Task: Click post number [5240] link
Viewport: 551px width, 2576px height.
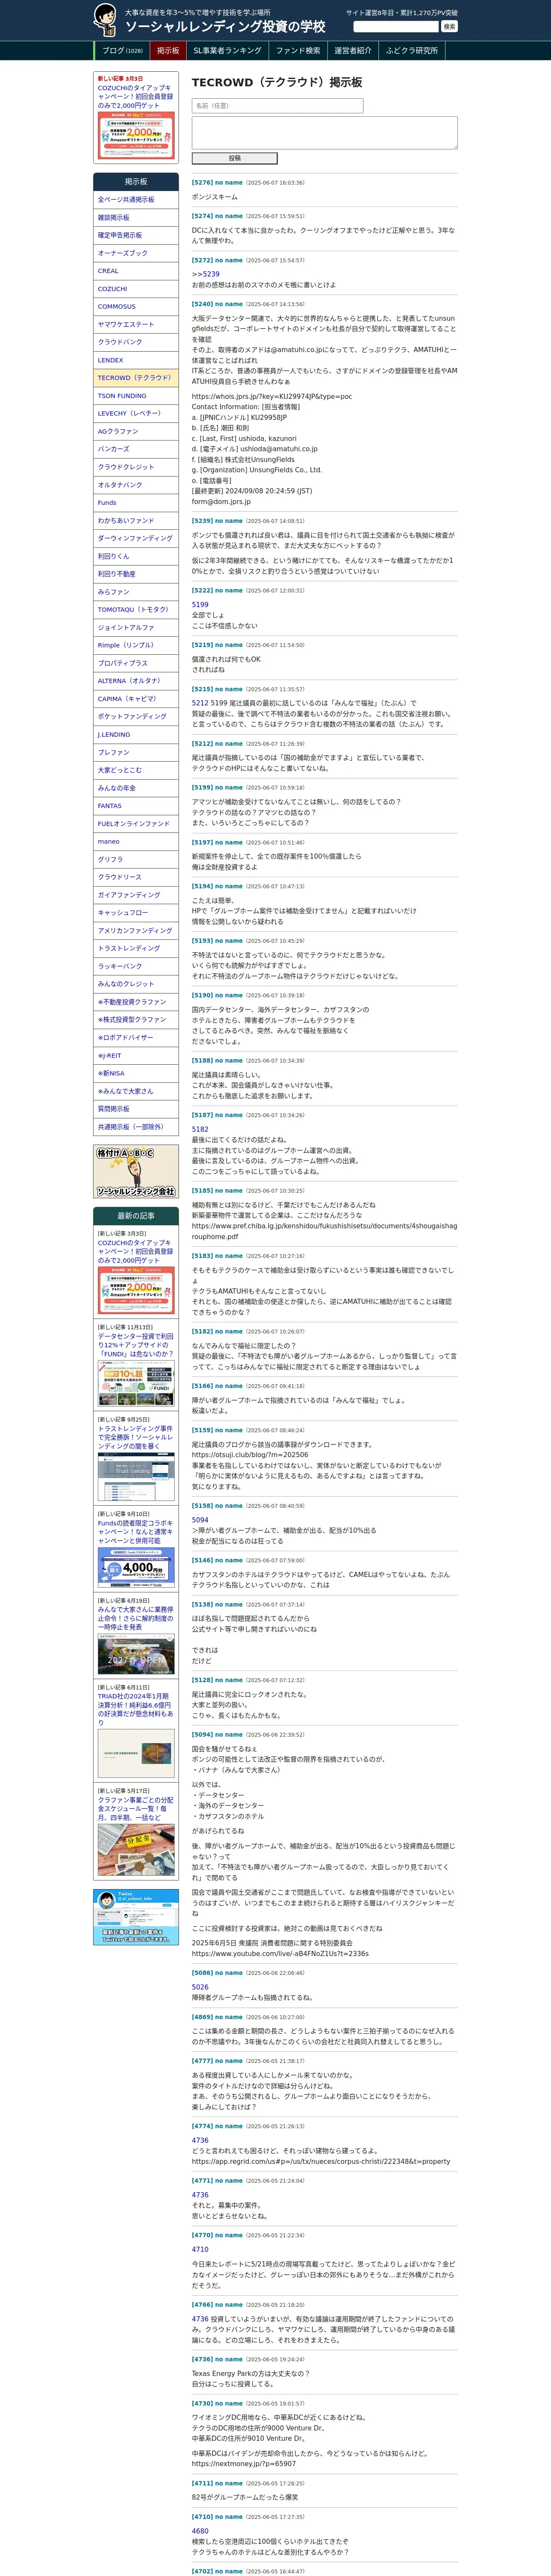Action: pyautogui.click(x=202, y=304)
